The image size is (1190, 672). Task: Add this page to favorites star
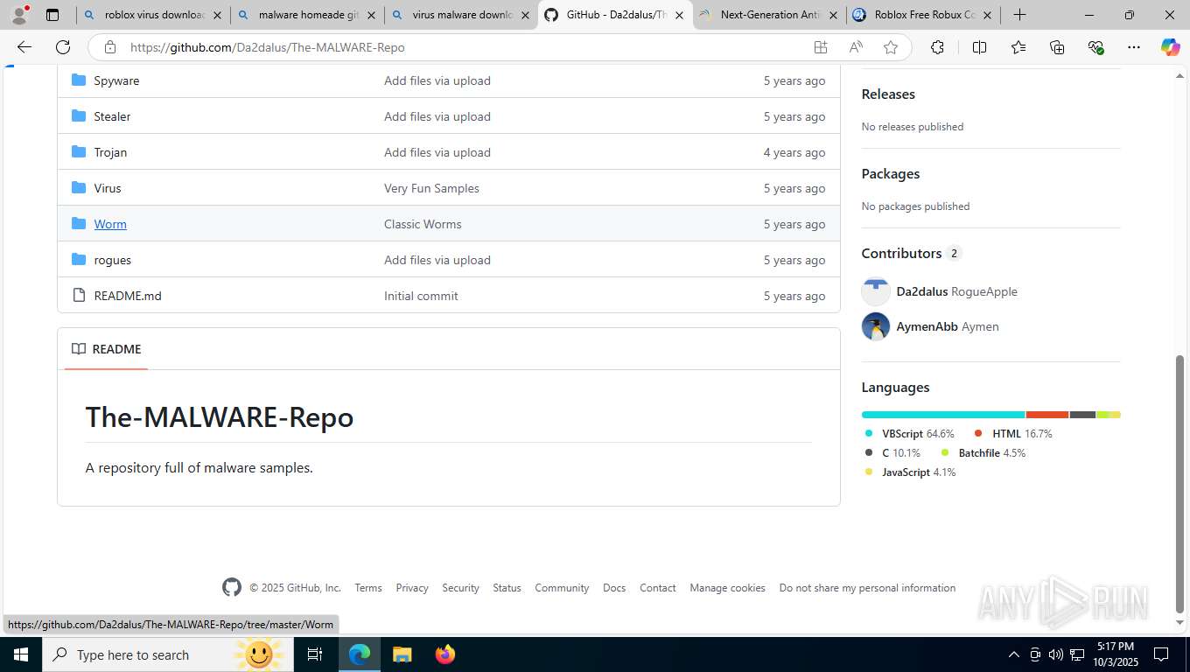coord(891,47)
